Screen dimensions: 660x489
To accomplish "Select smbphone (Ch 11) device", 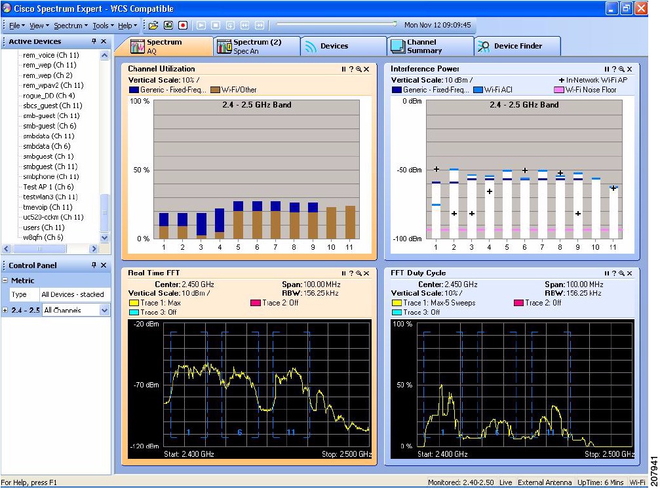I will pos(51,176).
